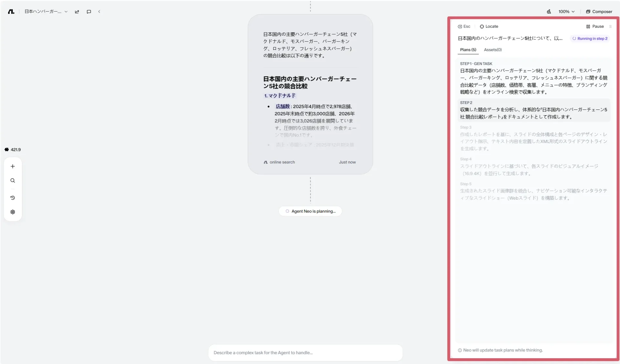Click the 'Agent Neo is planning...' status pill
The image size is (620, 364).
[x=310, y=211]
